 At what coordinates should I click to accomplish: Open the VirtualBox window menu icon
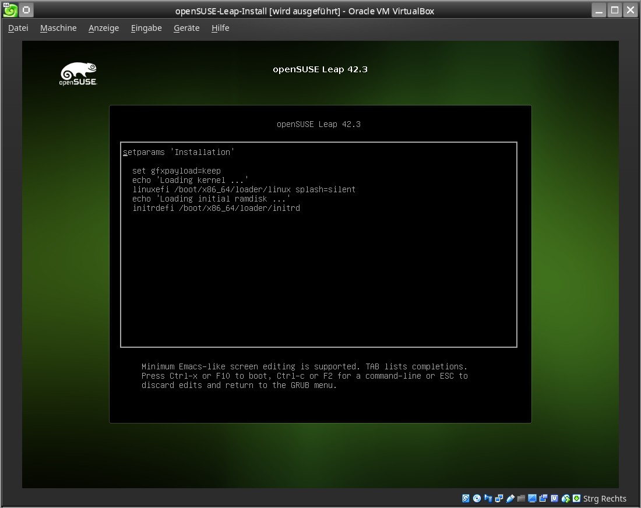(x=10, y=10)
